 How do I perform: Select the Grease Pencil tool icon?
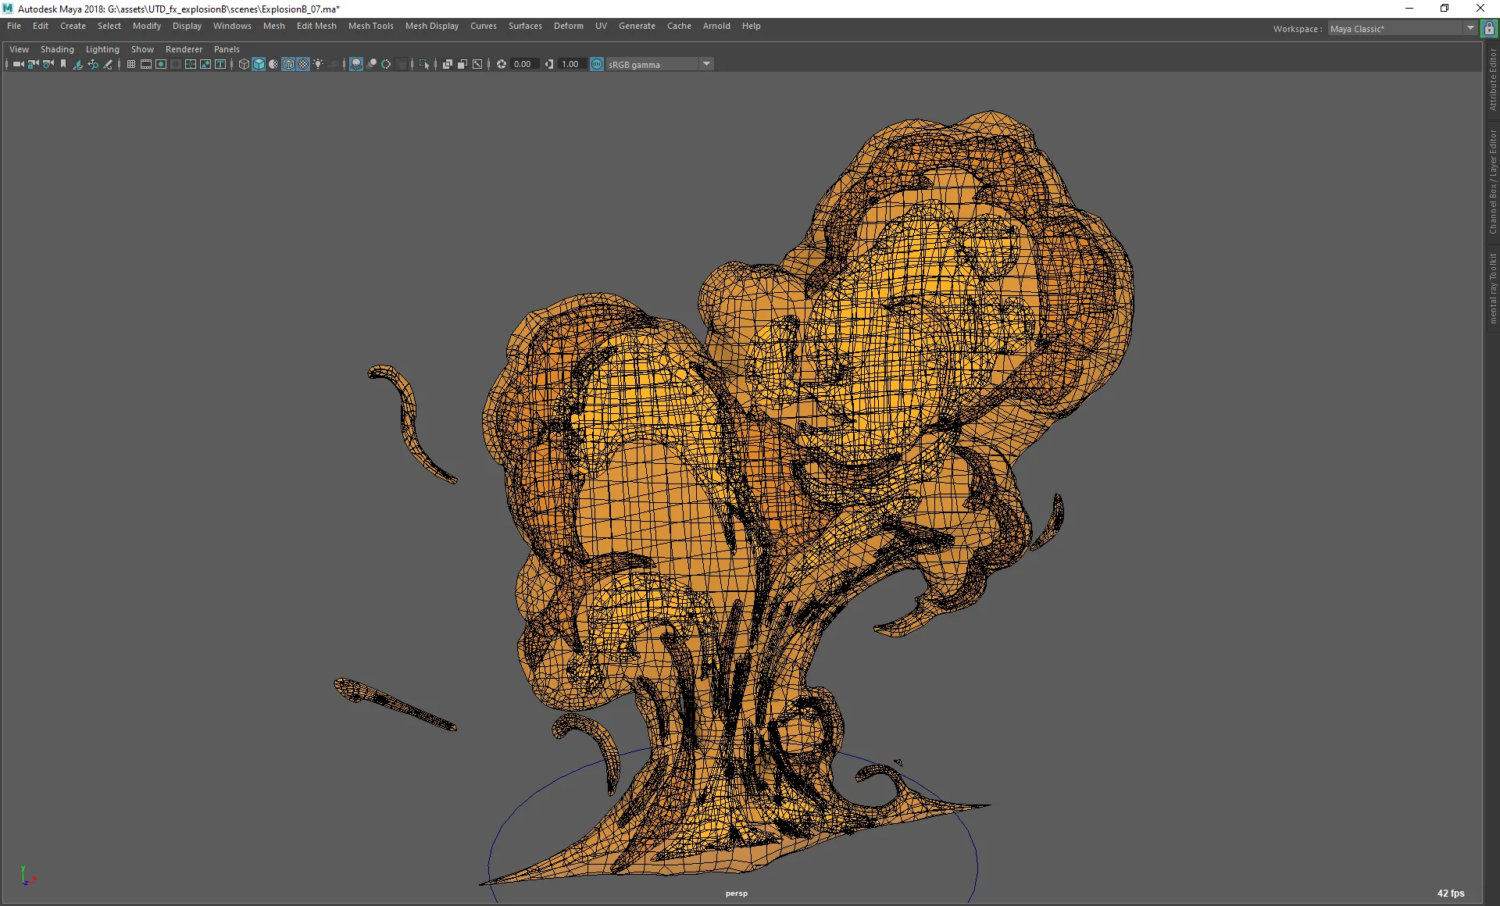(x=108, y=64)
